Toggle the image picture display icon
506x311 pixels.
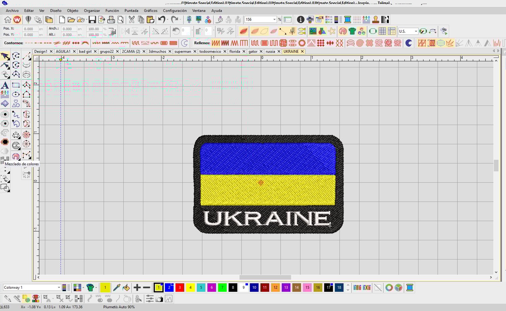point(313,31)
